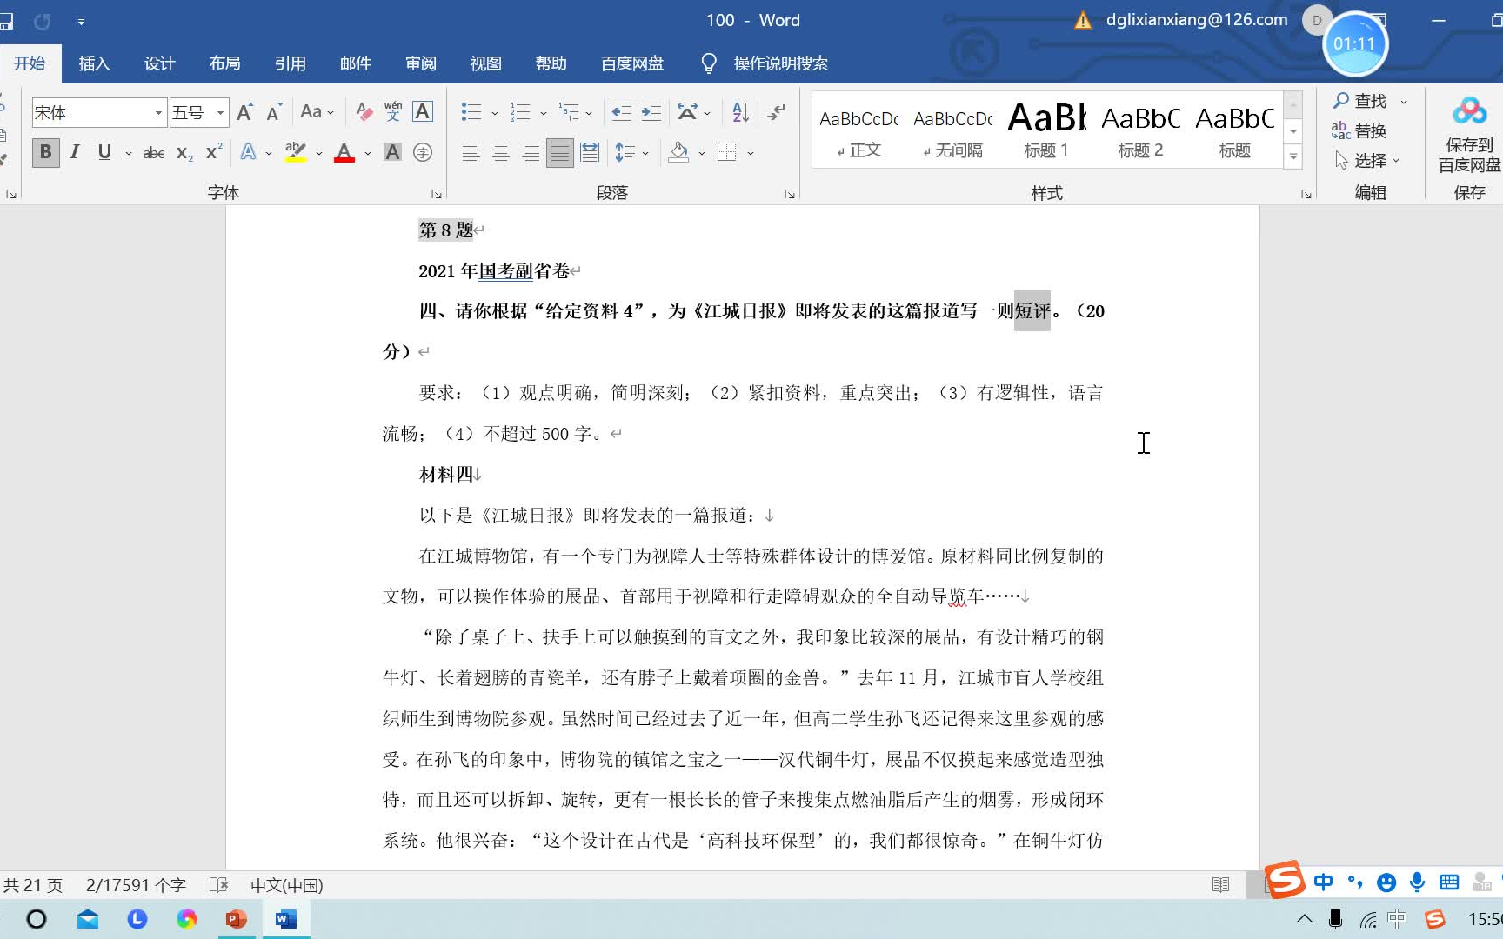The height and width of the screenshot is (939, 1503).
Task: Click the Decrease Font Size icon
Action: (x=274, y=112)
